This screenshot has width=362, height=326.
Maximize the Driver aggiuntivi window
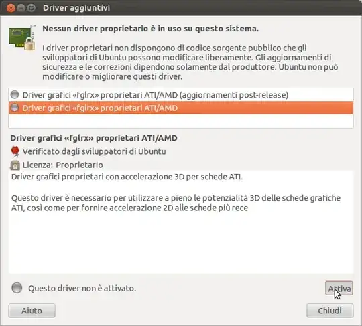coord(32,8)
